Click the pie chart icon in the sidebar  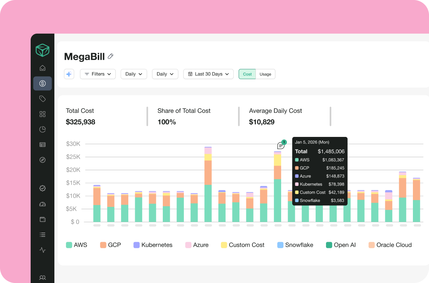(x=43, y=129)
